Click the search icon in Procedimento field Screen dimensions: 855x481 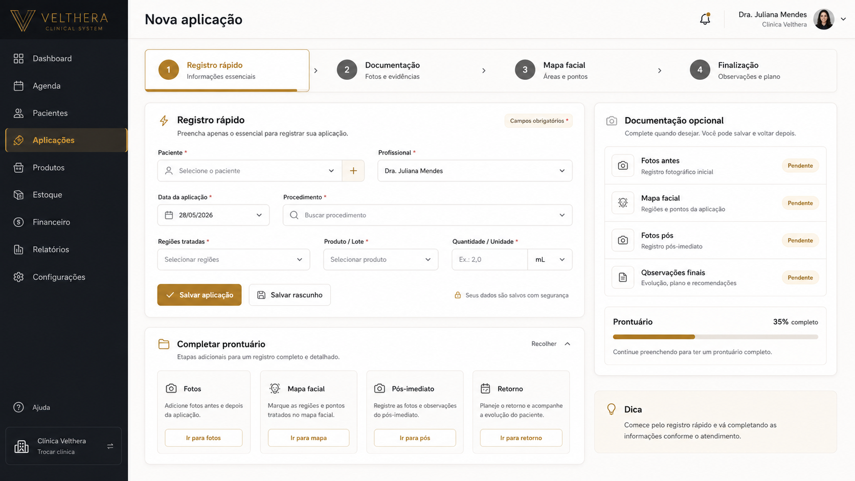tap(294, 215)
